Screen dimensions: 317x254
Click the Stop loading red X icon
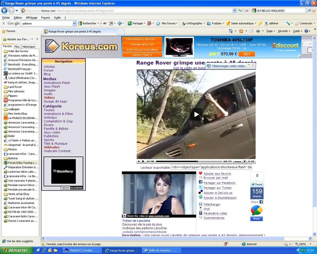coord(247,11)
